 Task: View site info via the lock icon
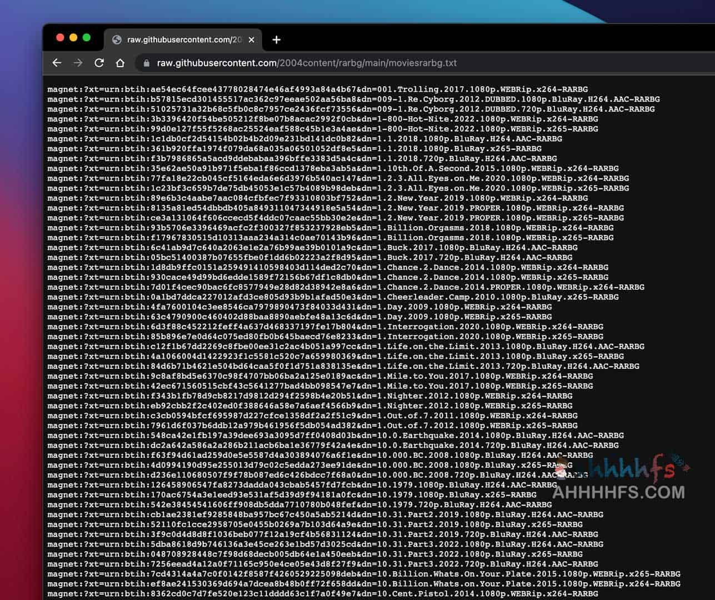[147, 63]
